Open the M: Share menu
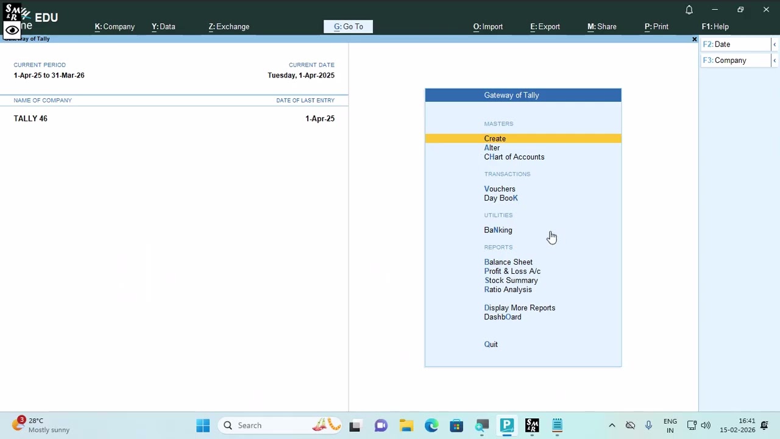This screenshot has width=780, height=439. click(x=602, y=27)
